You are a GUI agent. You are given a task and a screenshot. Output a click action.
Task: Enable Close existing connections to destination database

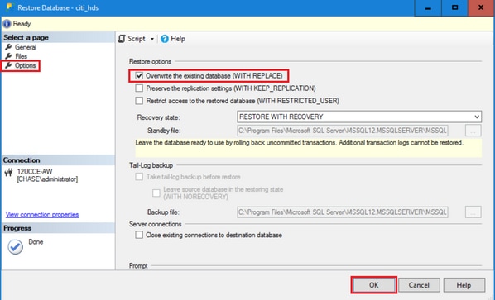coord(139,235)
